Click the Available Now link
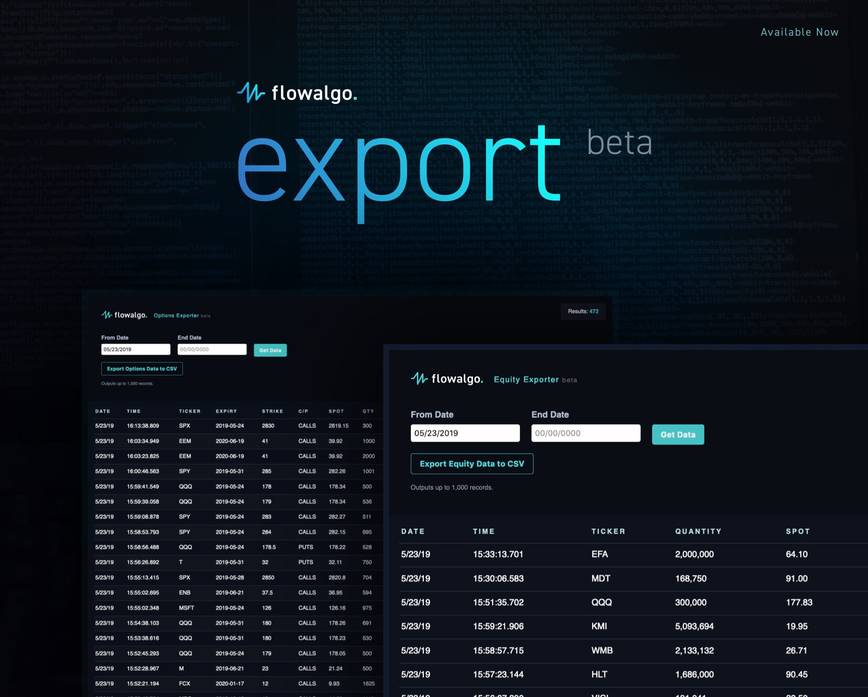The height and width of the screenshot is (697, 868). pyautogui.click(x=800, y=32)
